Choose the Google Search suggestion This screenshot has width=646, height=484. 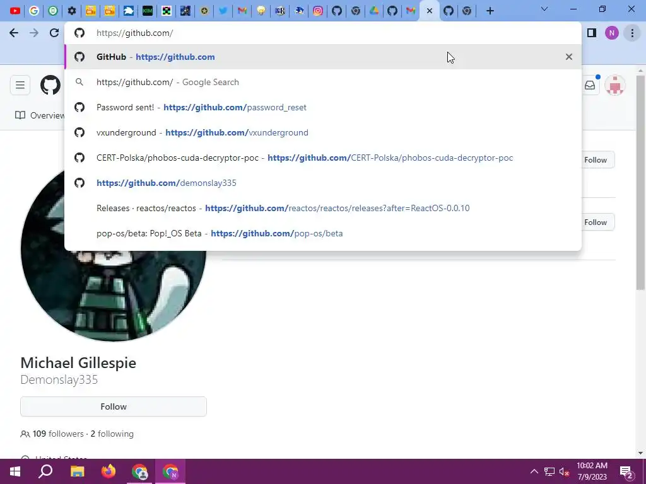pyautogui.click(x=323, y=82)
